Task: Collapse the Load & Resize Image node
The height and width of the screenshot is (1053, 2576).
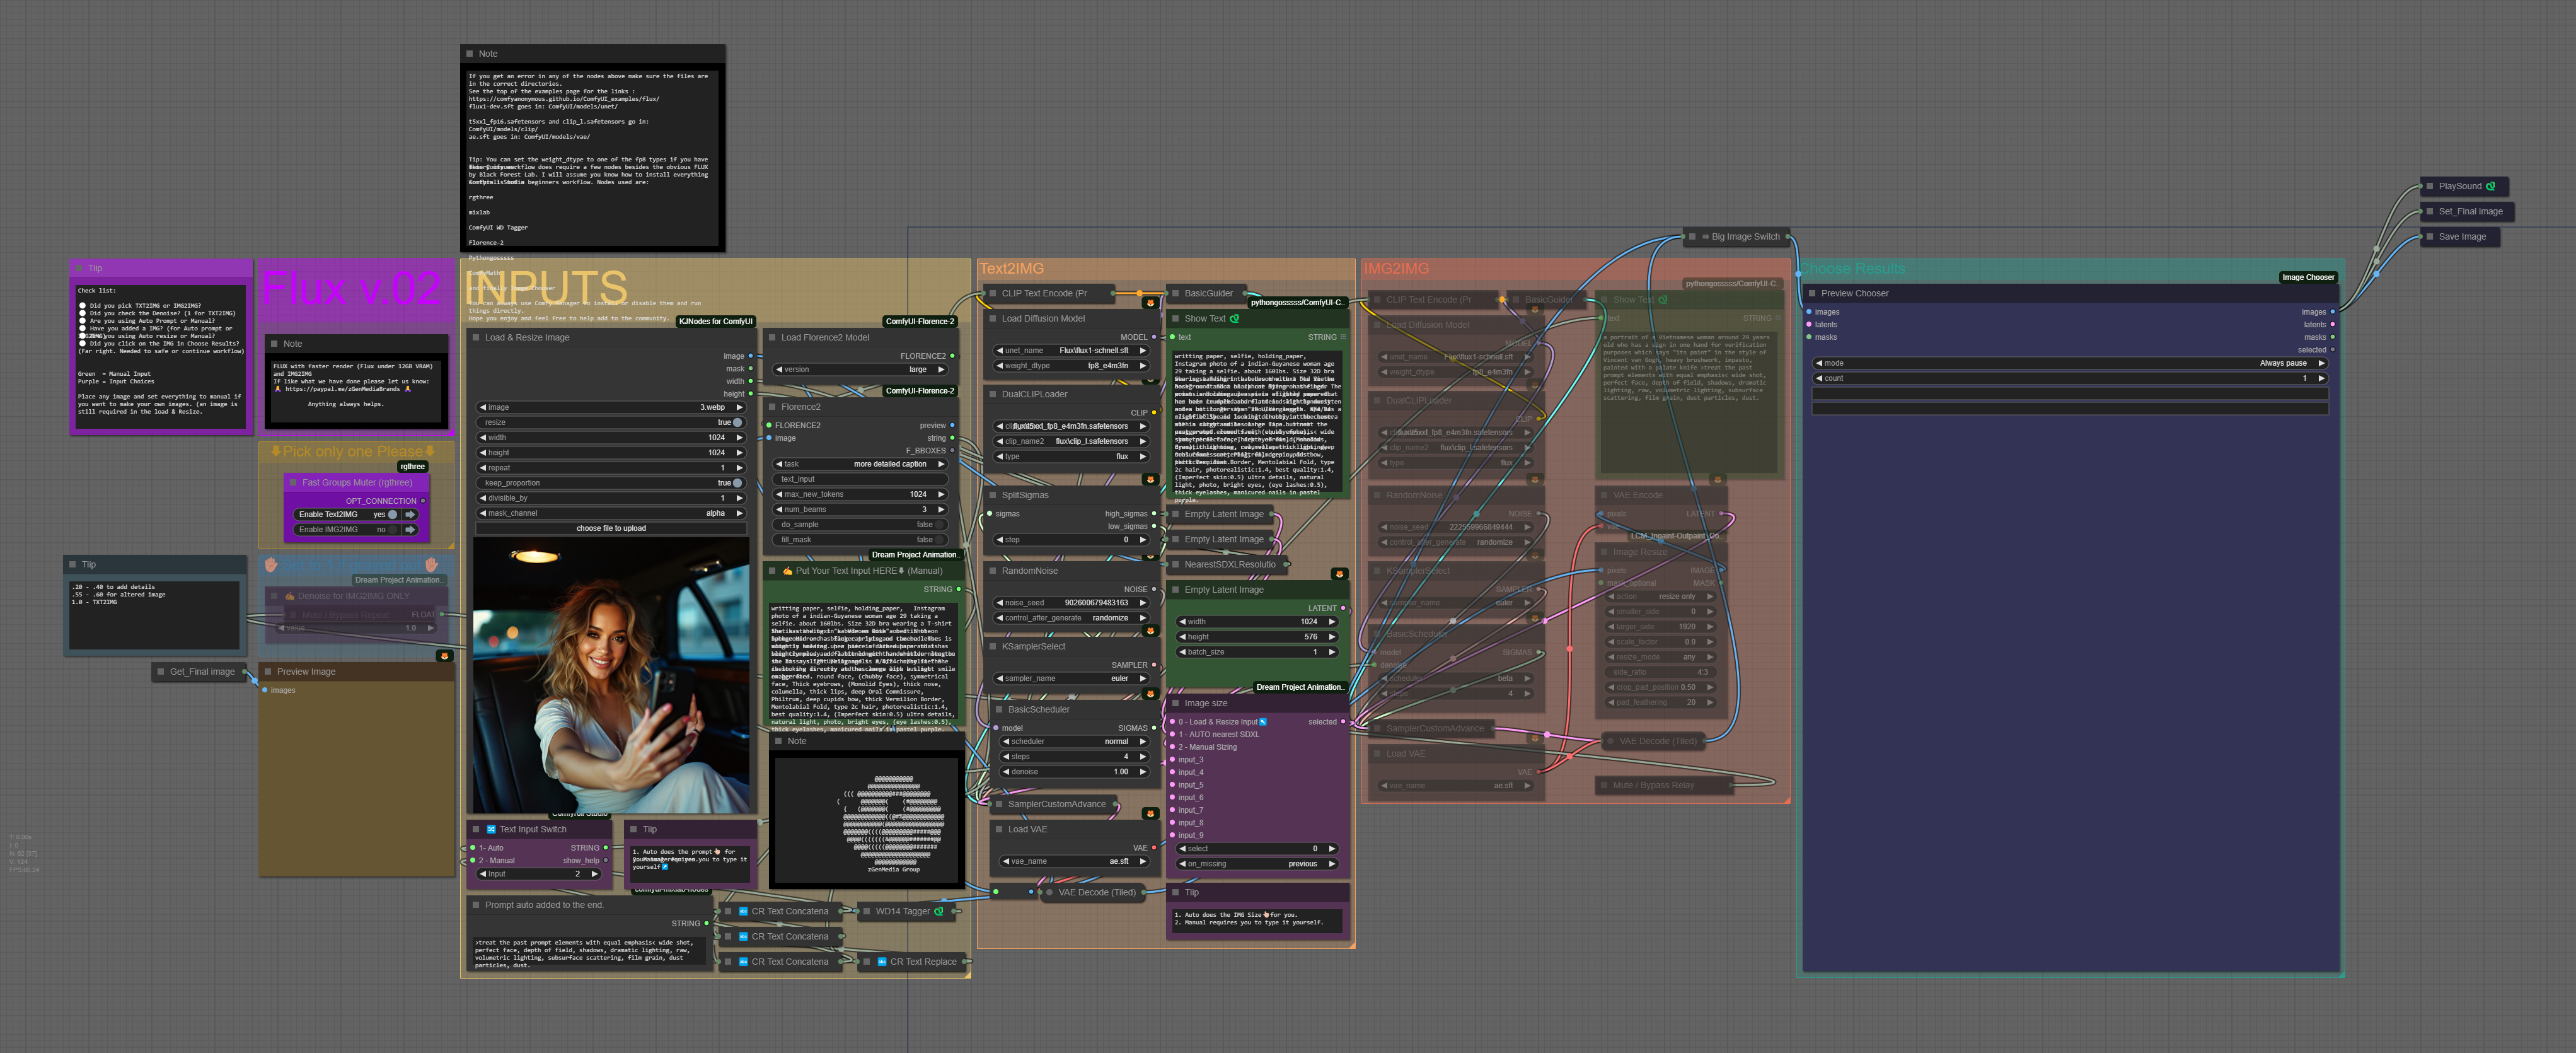Action: pos(476,338)
